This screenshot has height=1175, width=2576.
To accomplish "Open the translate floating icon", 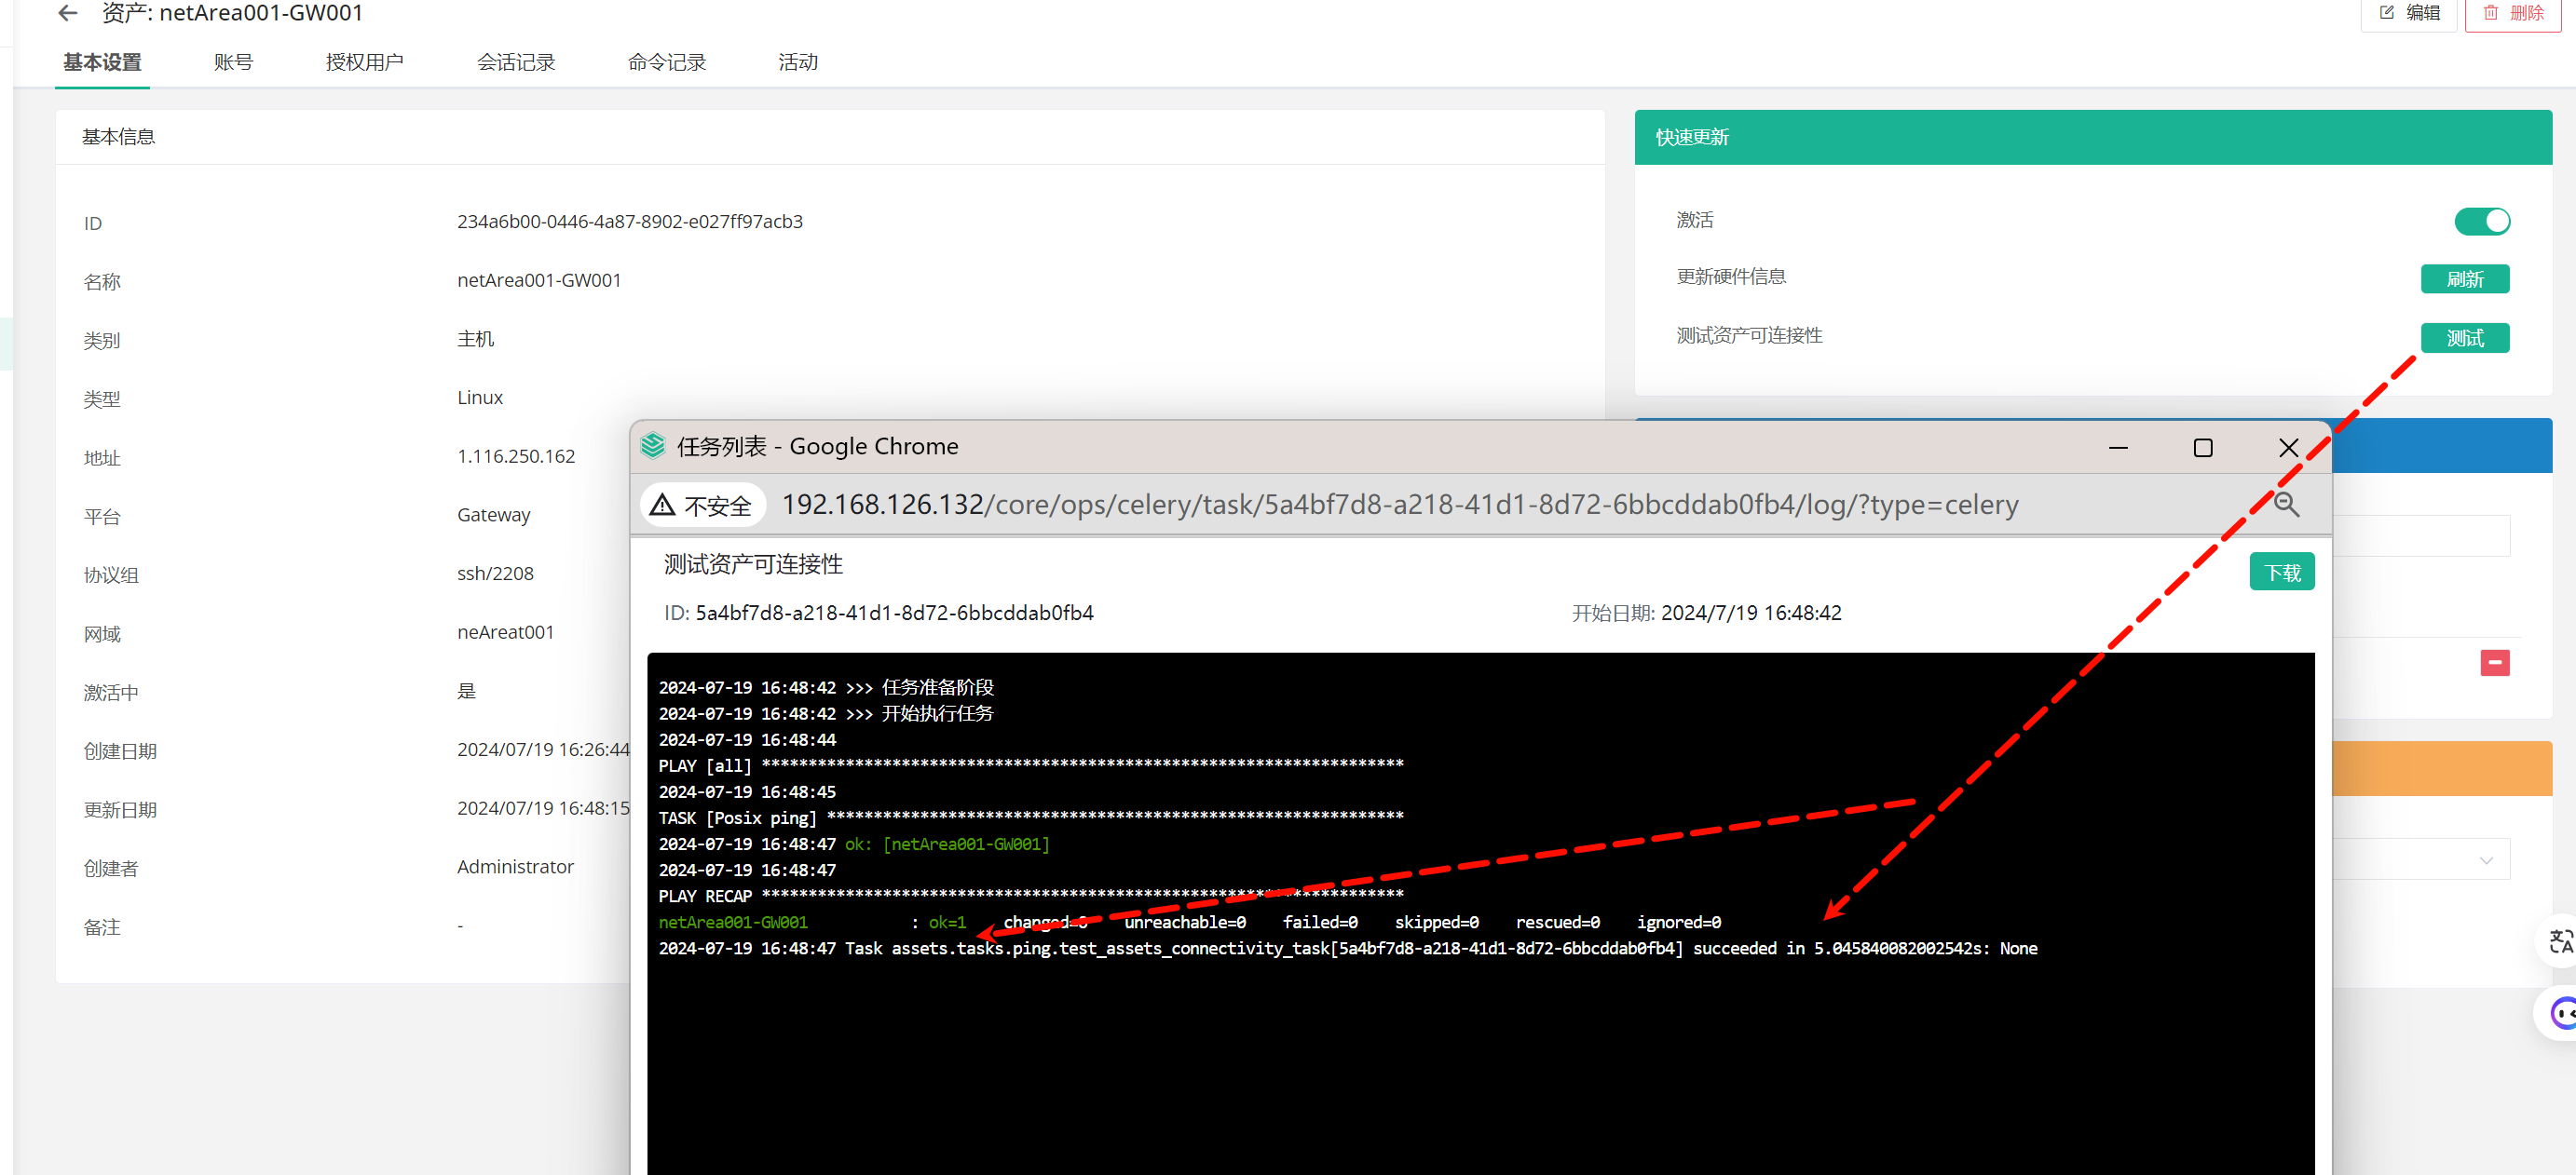I will point(2560,941).
